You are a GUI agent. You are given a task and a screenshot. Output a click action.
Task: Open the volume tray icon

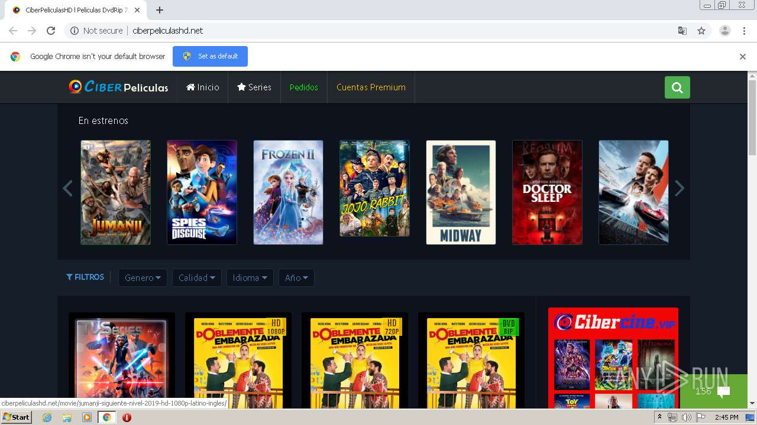[686, 417]
